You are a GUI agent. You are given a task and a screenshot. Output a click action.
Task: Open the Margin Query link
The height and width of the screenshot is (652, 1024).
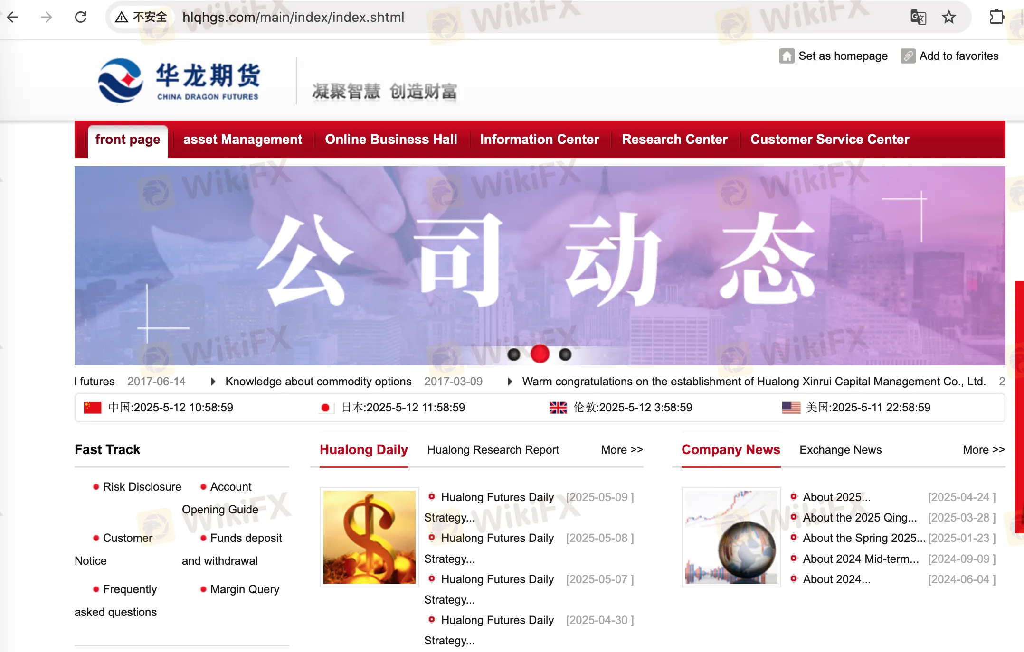[244, 589]
